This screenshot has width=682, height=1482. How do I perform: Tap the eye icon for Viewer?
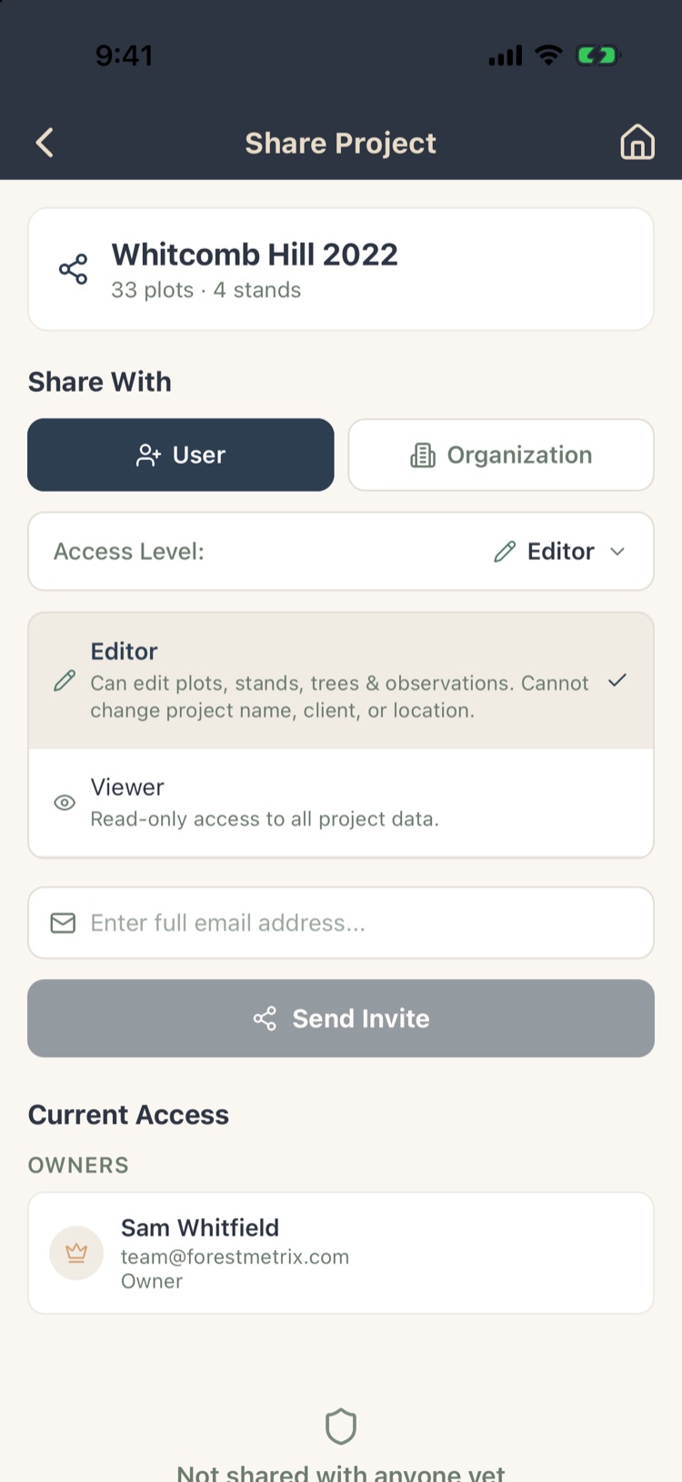(65, 803)
